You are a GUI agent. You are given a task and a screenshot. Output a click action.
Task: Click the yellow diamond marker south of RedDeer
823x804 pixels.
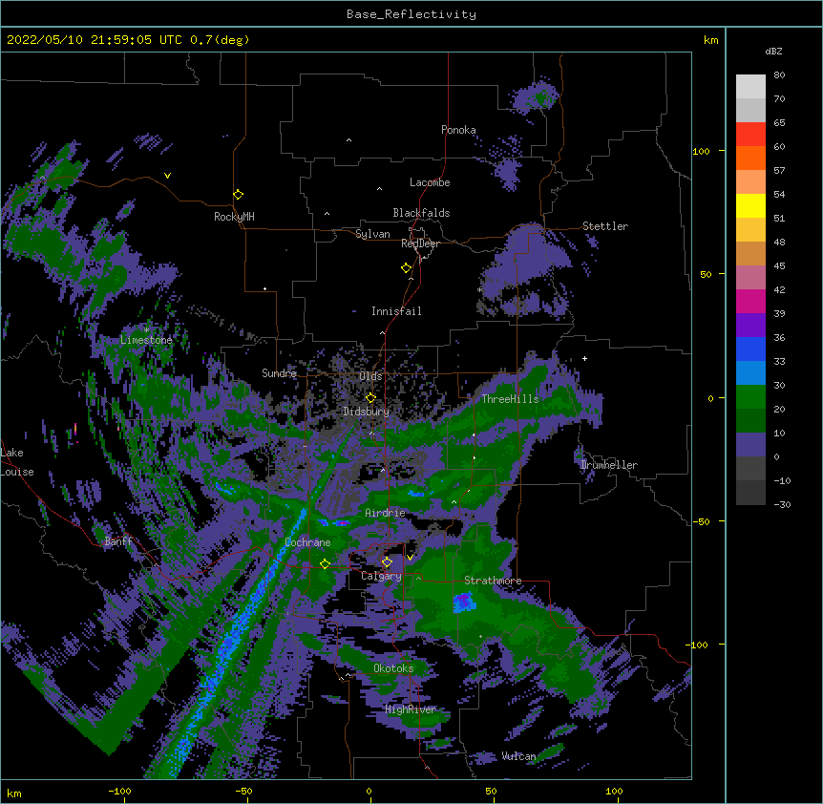click(407, 268)
